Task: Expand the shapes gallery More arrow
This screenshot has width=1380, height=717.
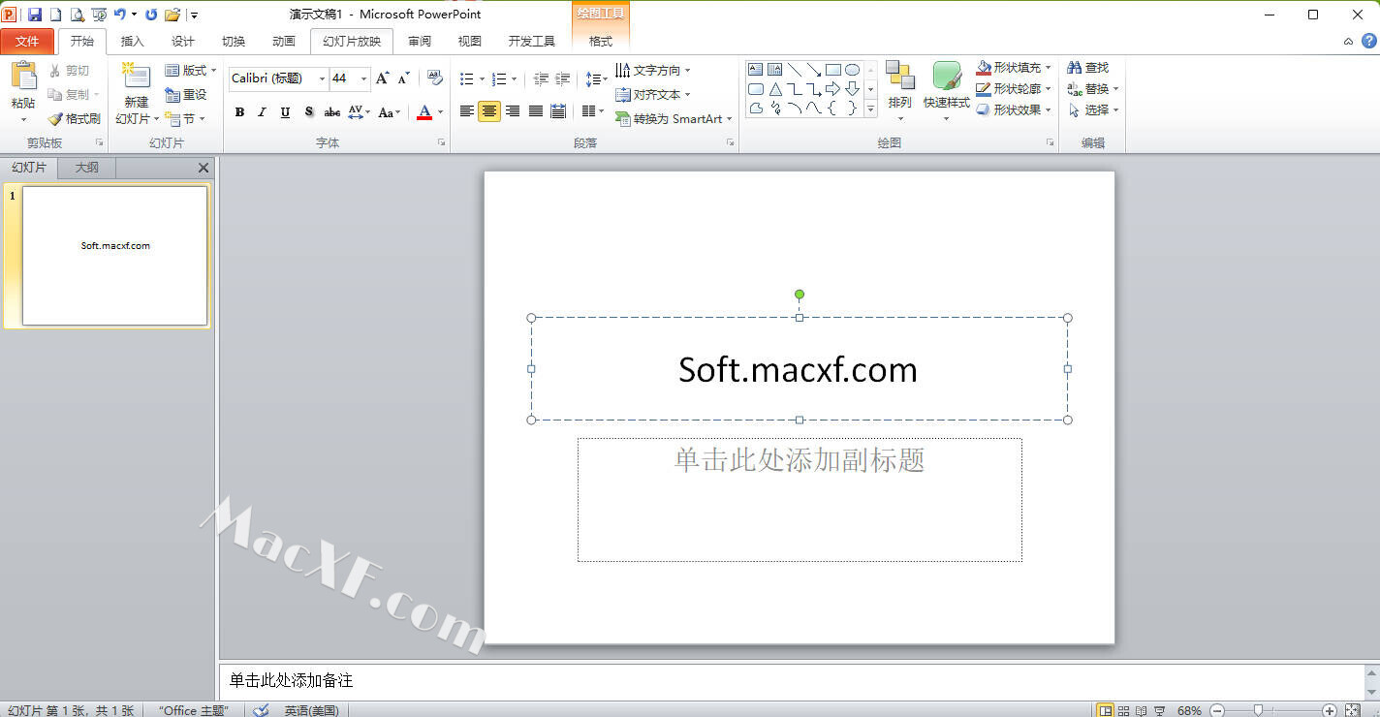Action: (870, 109)
